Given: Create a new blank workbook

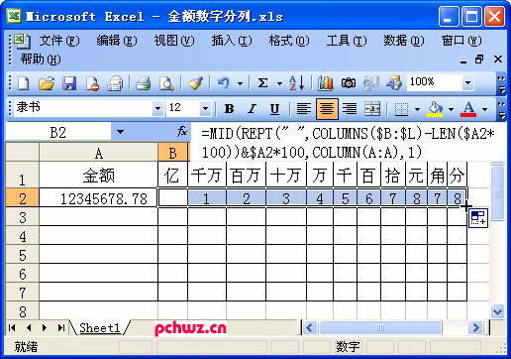Looking at the screenshot, I should (x=23, y=83).
